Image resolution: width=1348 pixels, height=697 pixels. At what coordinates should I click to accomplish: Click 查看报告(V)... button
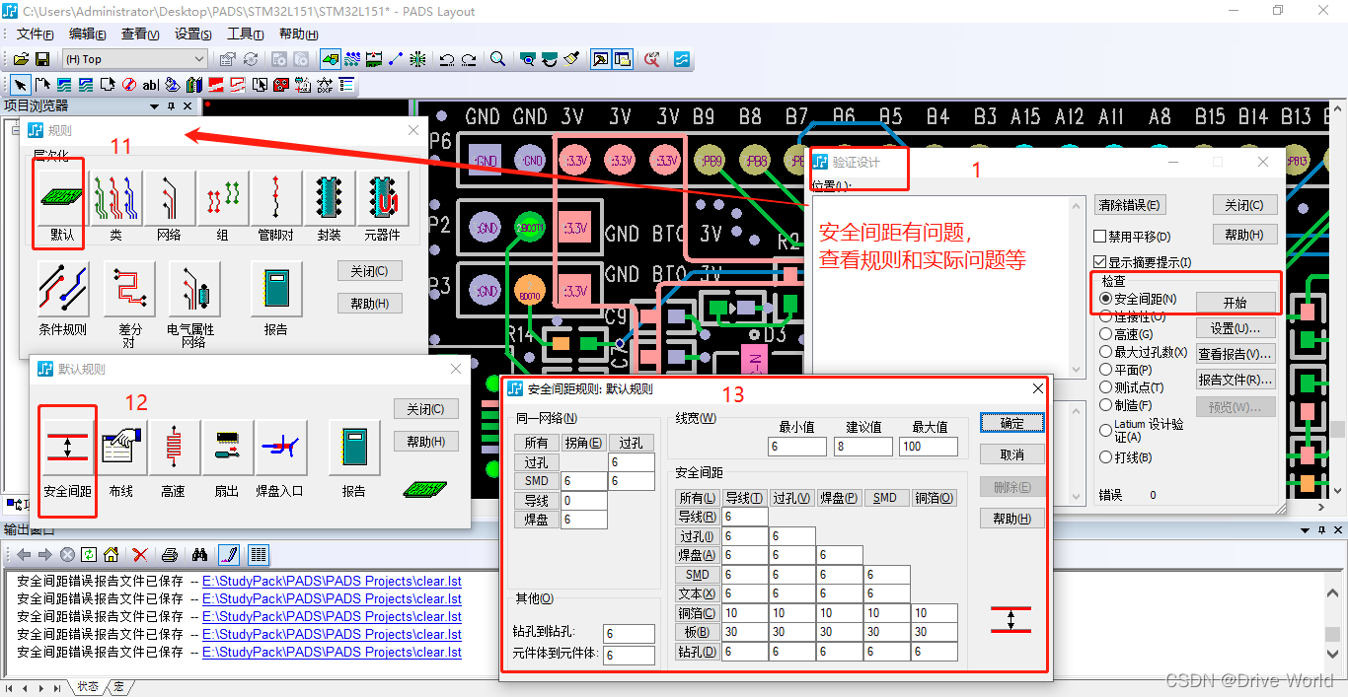point(1236,354)
